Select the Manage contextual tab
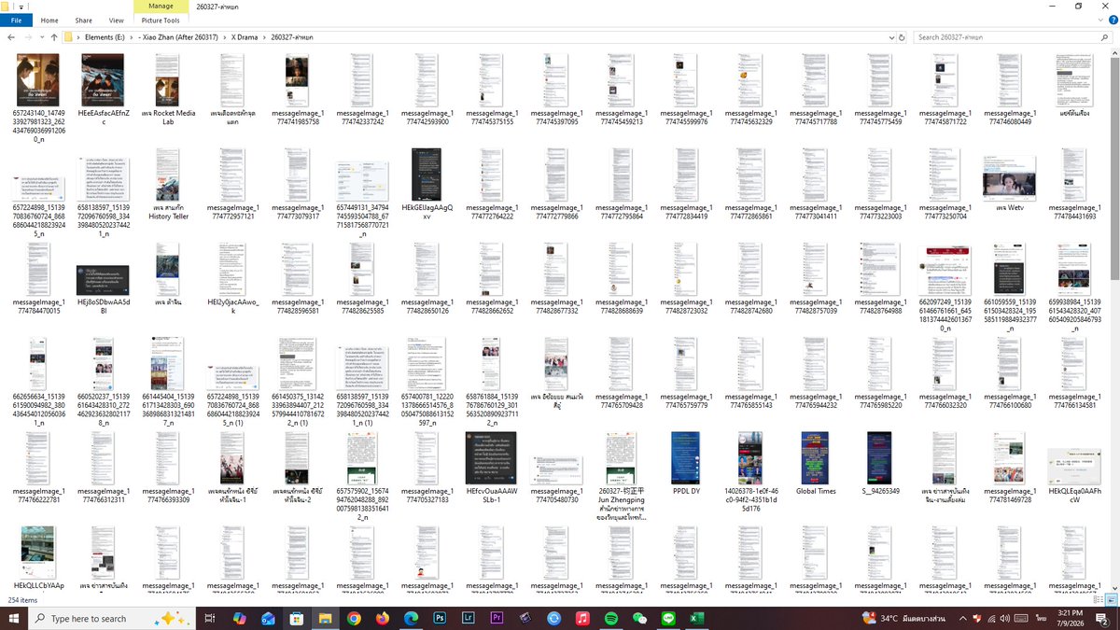The width and height of the screenshot is (1120, 630). 161,6
